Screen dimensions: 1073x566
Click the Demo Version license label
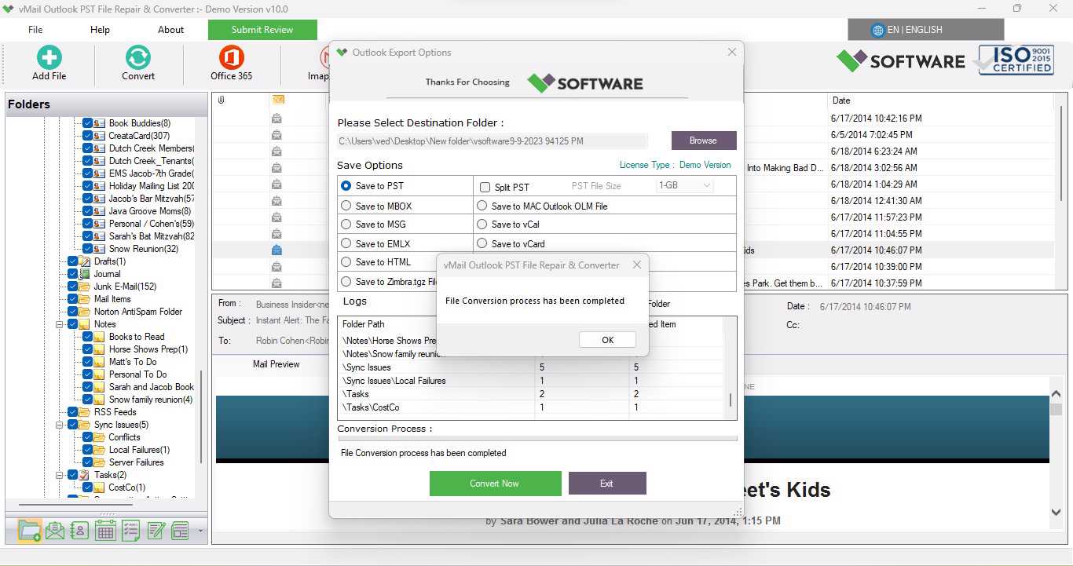[x=705, y=165]
